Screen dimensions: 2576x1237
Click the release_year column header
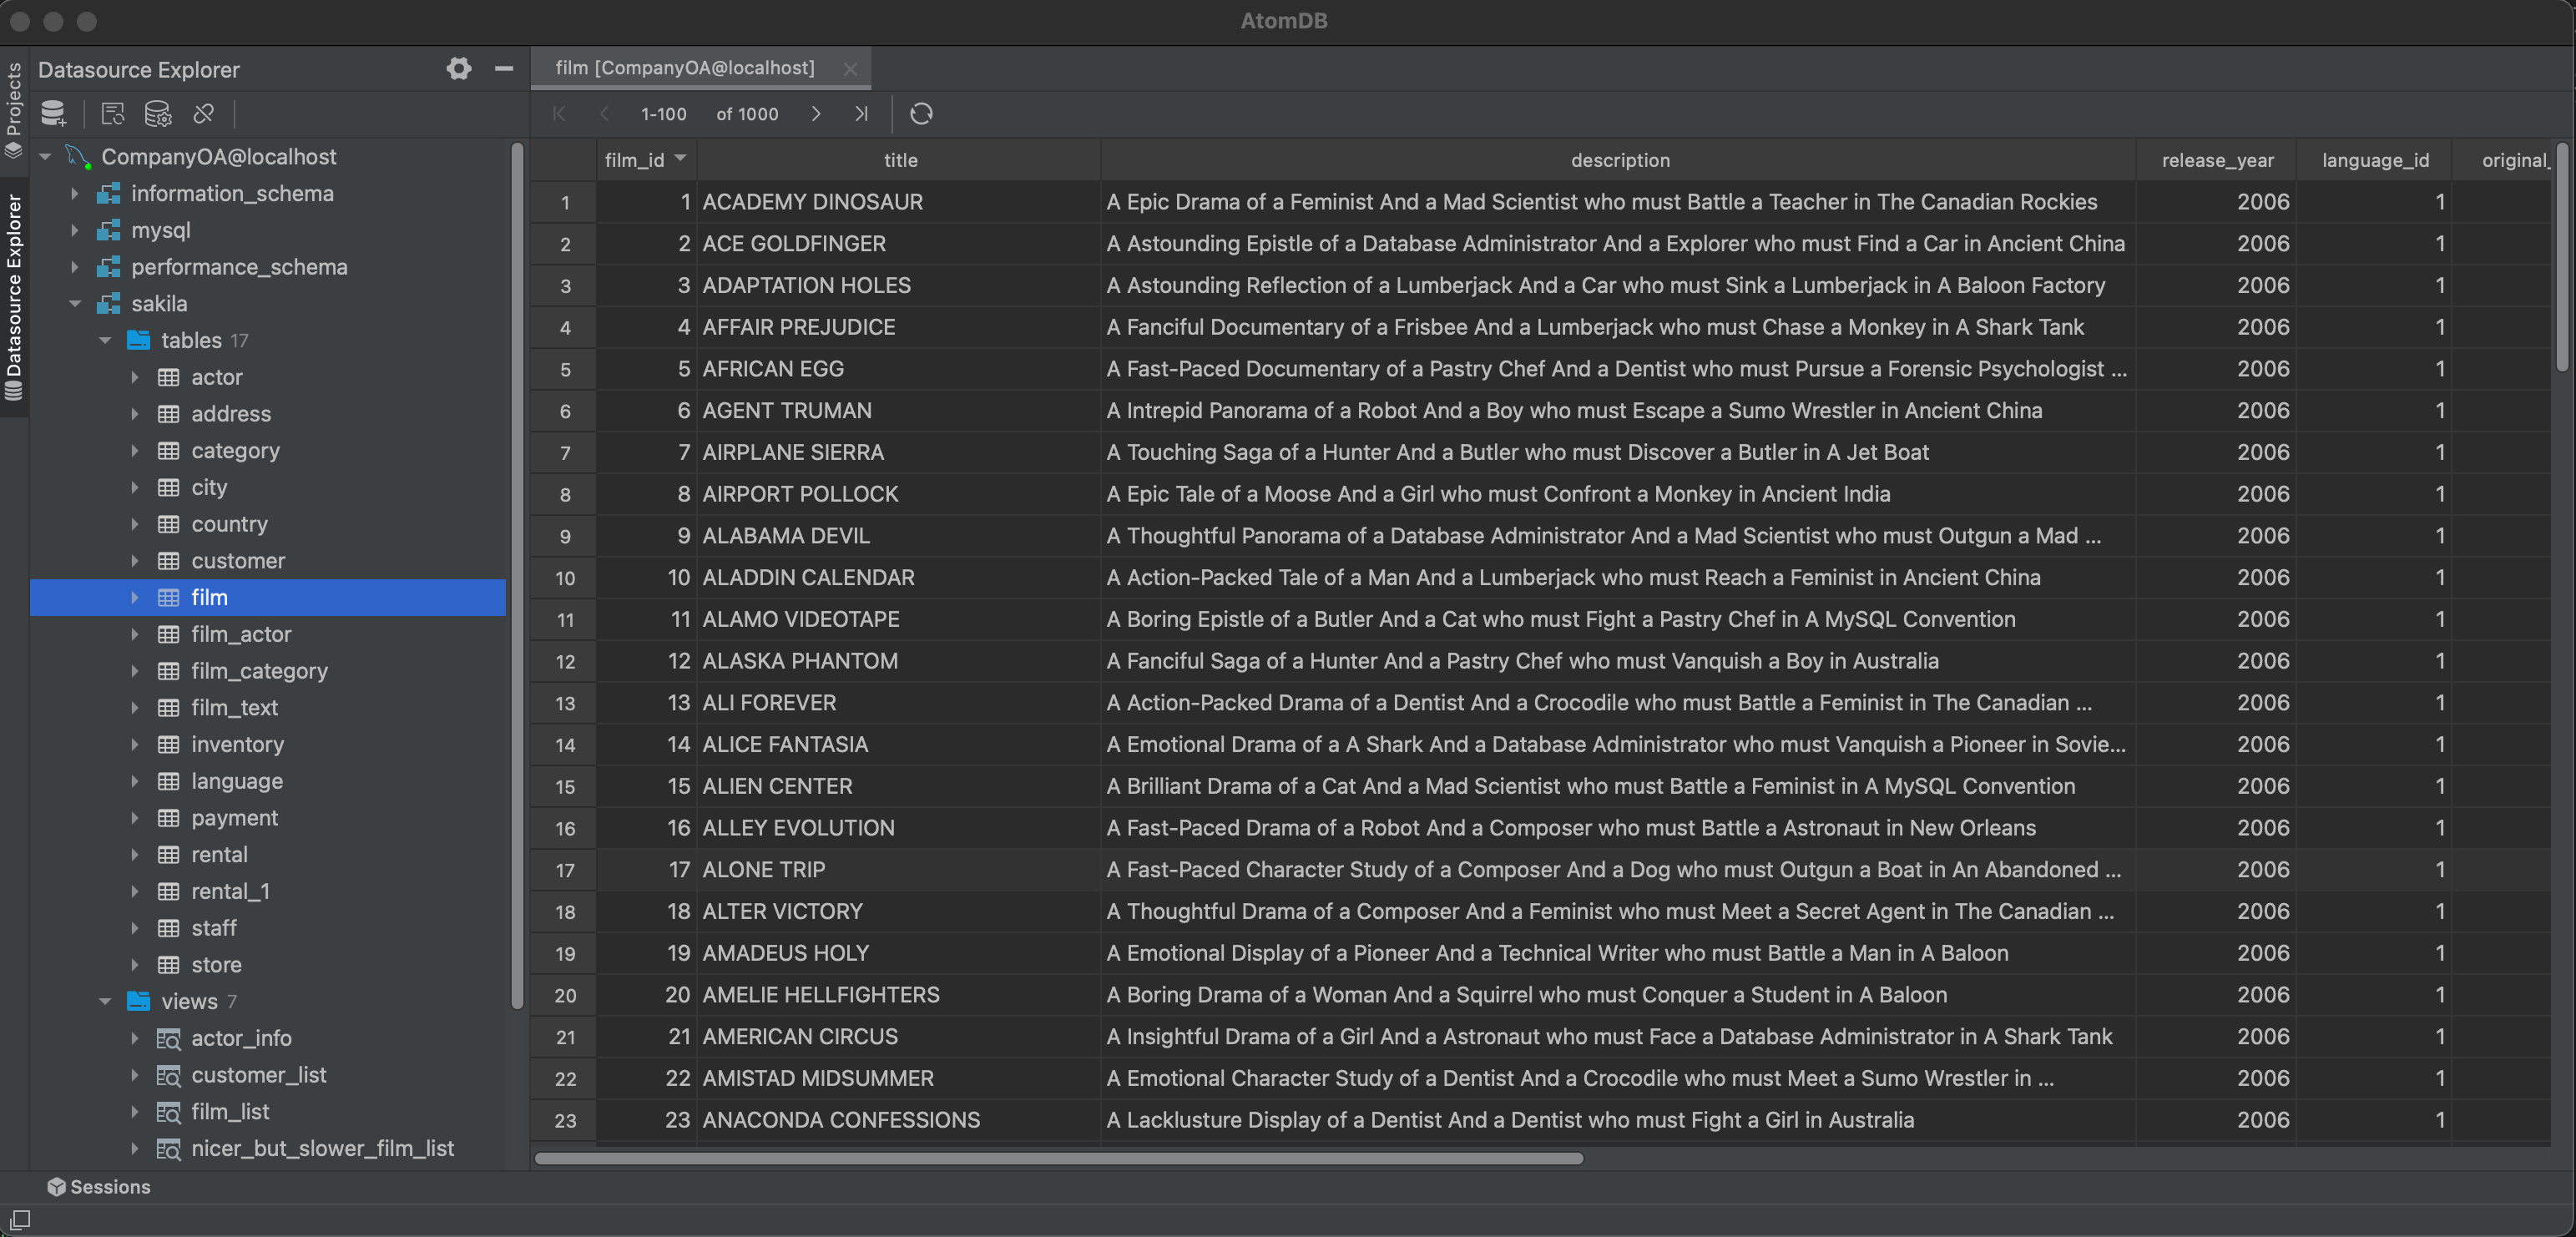[x=2217, y=160]
